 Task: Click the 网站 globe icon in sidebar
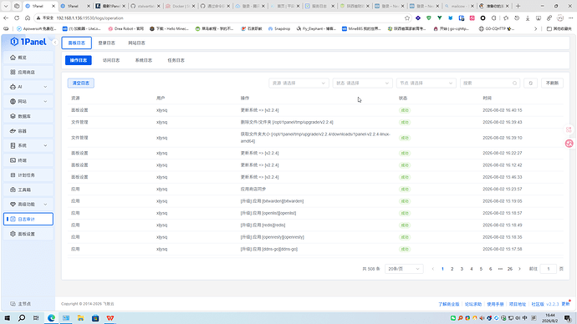(13, 101)
